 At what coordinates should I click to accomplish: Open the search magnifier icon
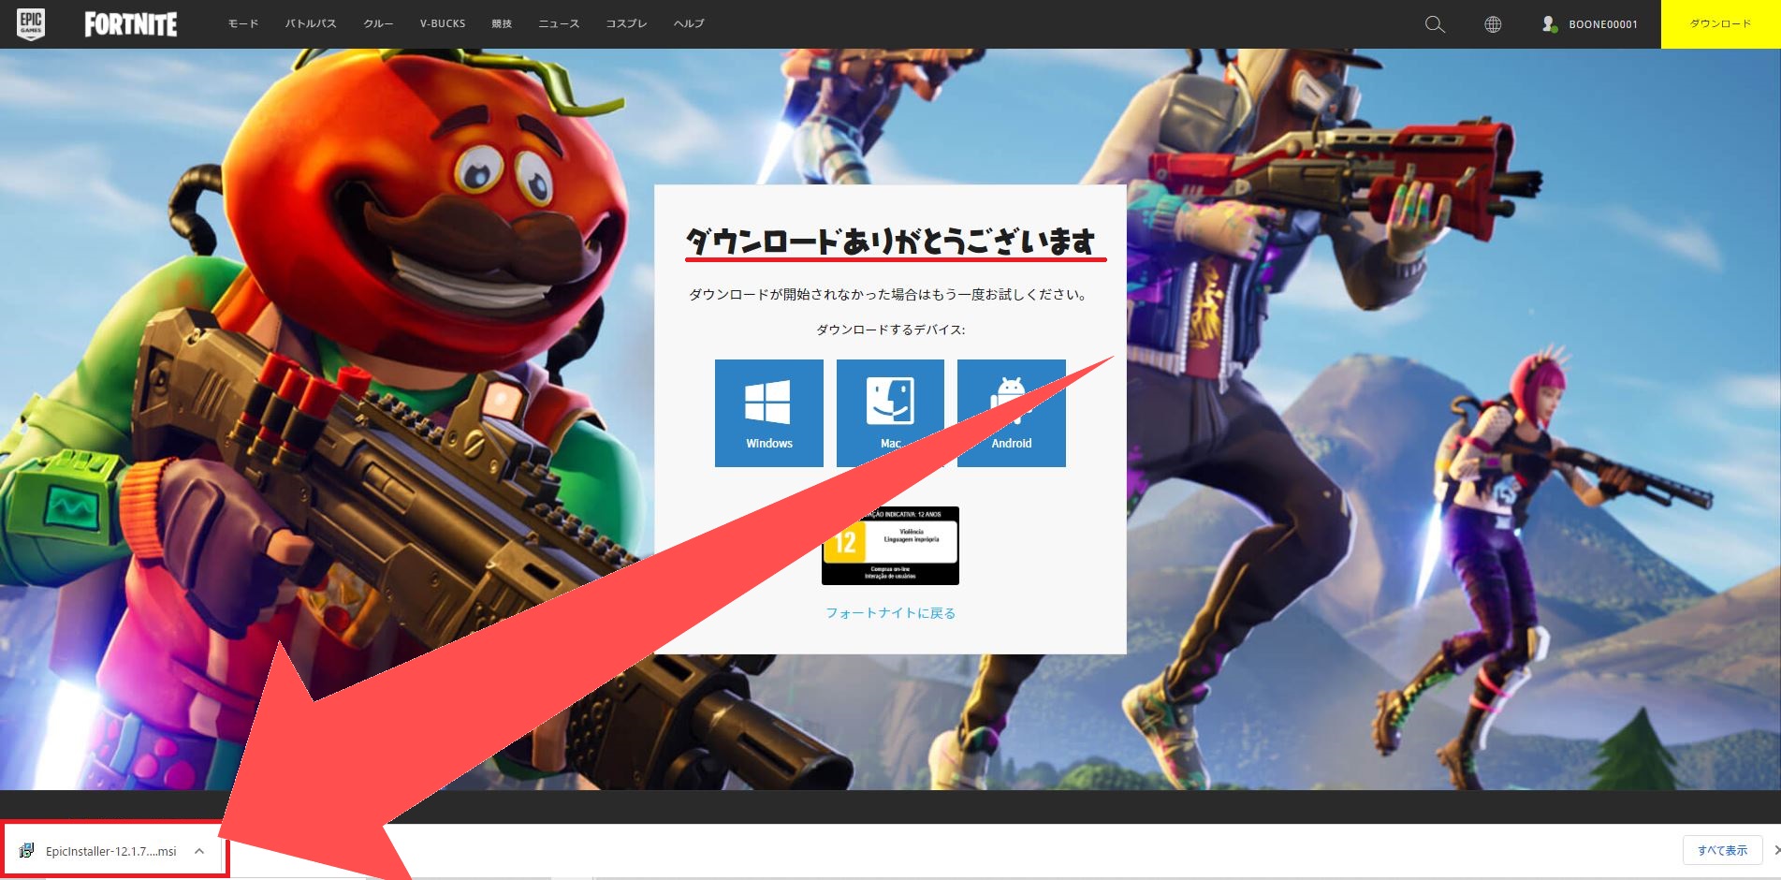[x=1435, y=24]
